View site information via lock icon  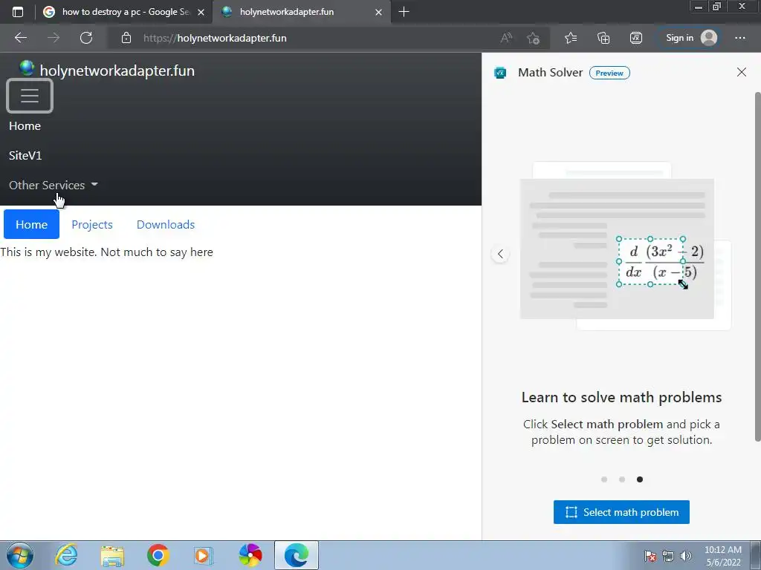[126, 38]
